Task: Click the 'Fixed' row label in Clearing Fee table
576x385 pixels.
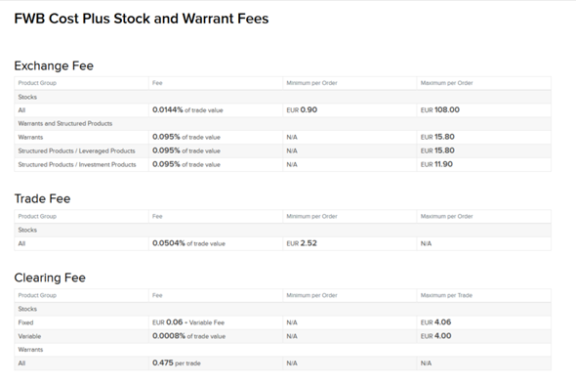Action: click(x=25, y=322)
